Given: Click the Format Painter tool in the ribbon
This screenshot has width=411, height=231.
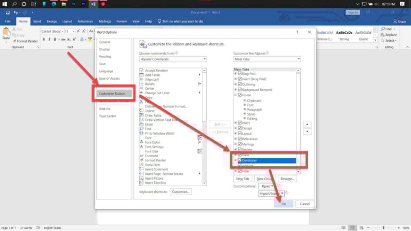Looking at the screenshot, I should tap(25, 41).
